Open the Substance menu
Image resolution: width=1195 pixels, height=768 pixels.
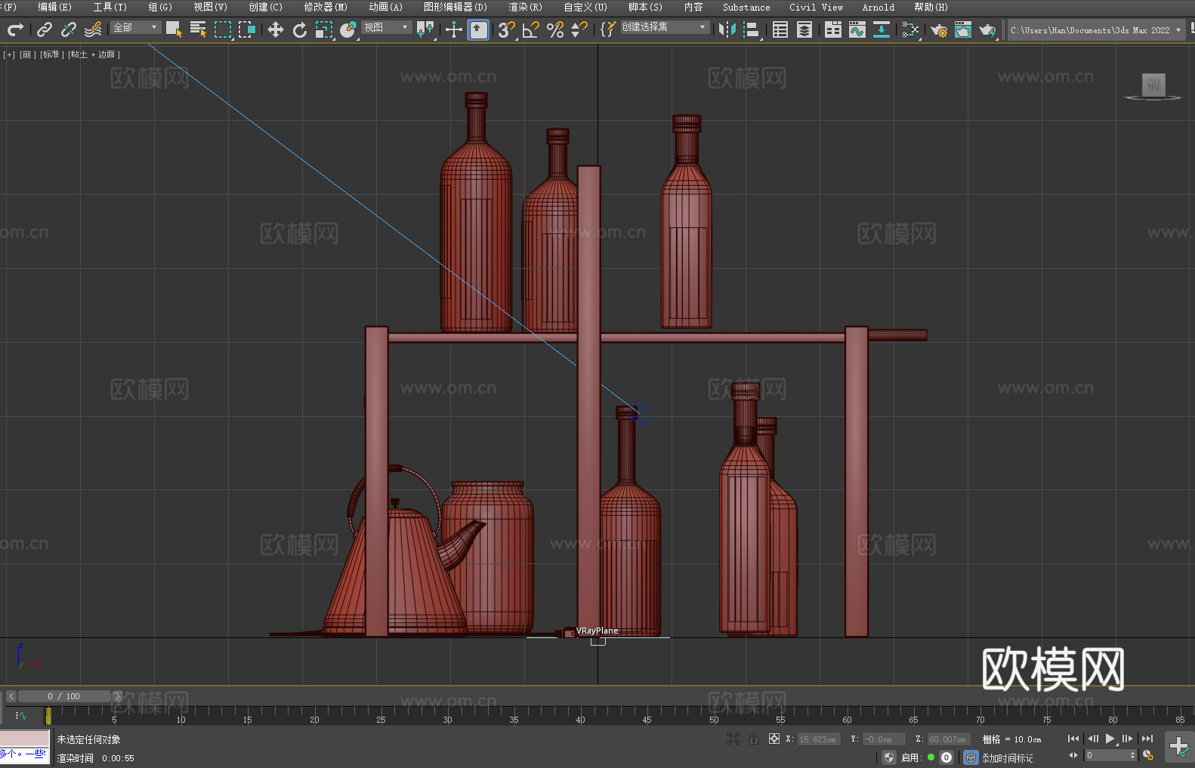click(x=746, y=7)
